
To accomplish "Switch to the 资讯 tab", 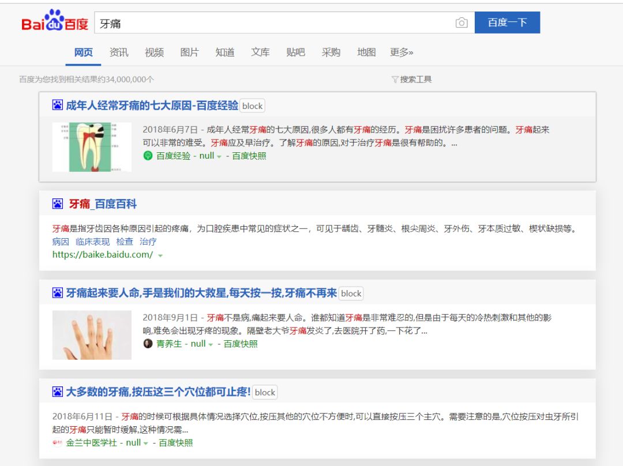I will [119, 52].
